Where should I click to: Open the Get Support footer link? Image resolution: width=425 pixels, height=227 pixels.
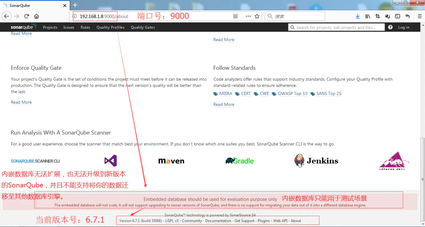[x=244, y=221]
